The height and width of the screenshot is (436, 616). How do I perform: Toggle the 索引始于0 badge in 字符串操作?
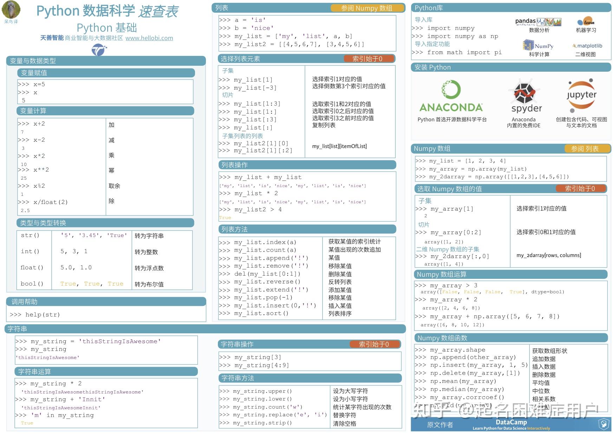coord(374,345)
